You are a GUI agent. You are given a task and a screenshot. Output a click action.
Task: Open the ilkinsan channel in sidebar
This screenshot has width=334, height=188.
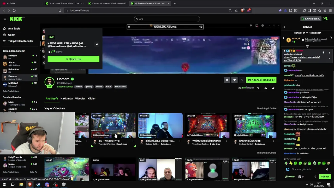(x=20, y=57)
